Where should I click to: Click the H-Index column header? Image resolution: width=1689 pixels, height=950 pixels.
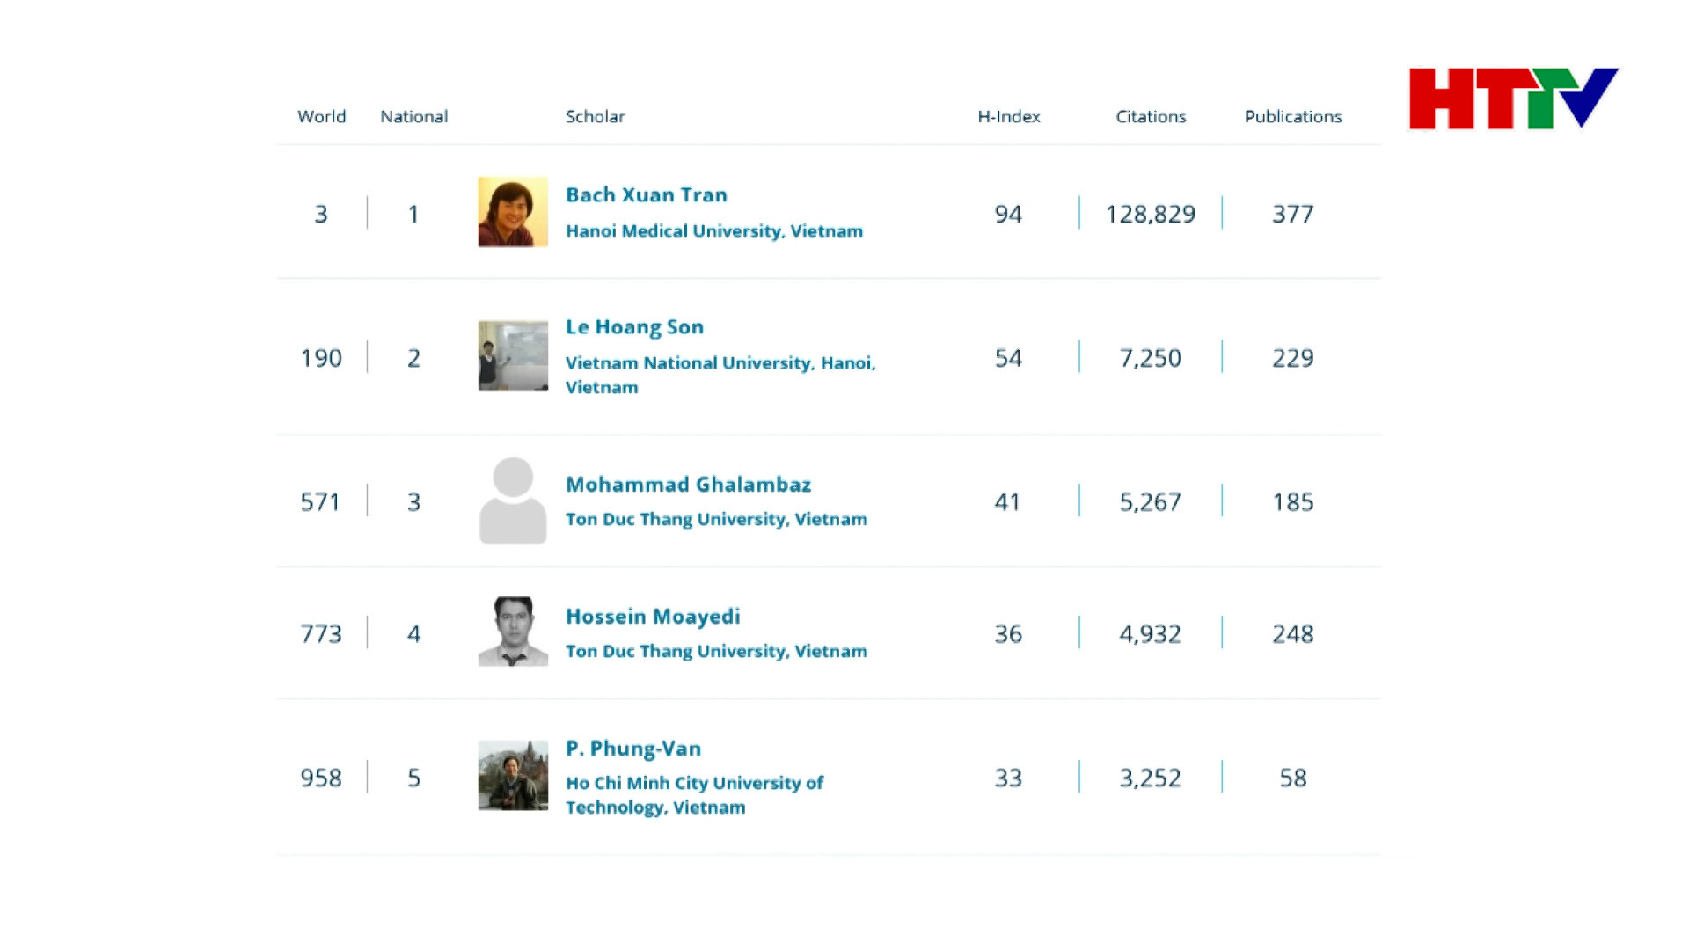click(1008, 117)
